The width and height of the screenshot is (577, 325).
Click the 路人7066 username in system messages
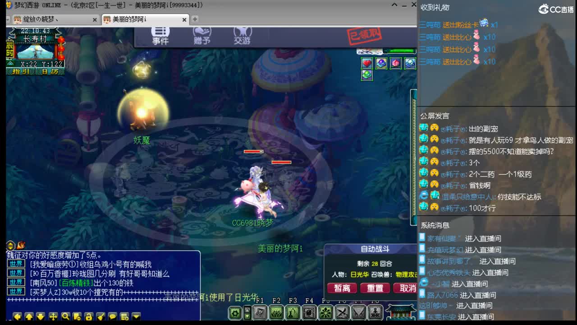point(442,295)
